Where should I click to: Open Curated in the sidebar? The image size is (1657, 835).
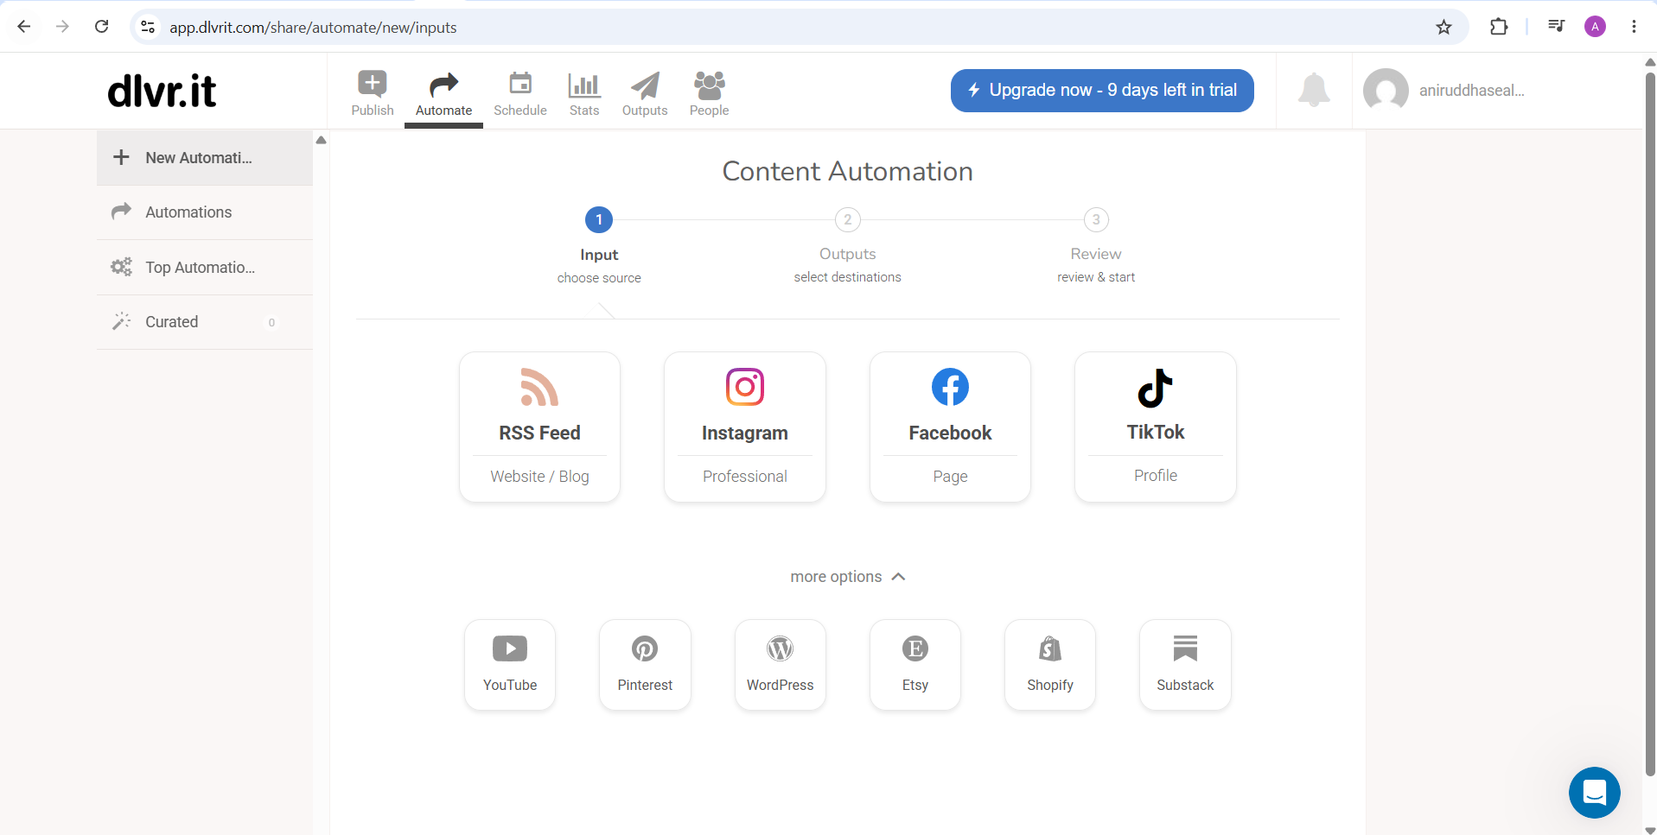[x=205, y=322]
